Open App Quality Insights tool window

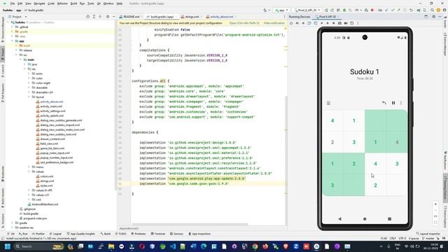coord(81,234)
